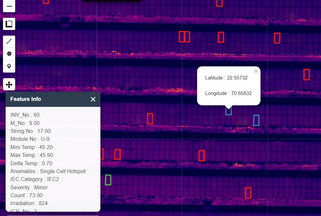Screen dimensions: 321x216
Task: Dismiss the latitude longitude popup
Action: pyautogui.click(x=256, y=71)
